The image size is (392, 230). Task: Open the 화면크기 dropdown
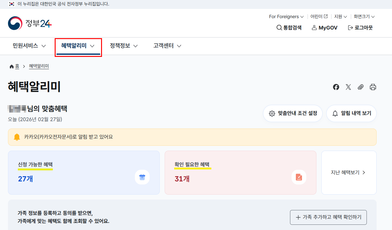point(364,16)
